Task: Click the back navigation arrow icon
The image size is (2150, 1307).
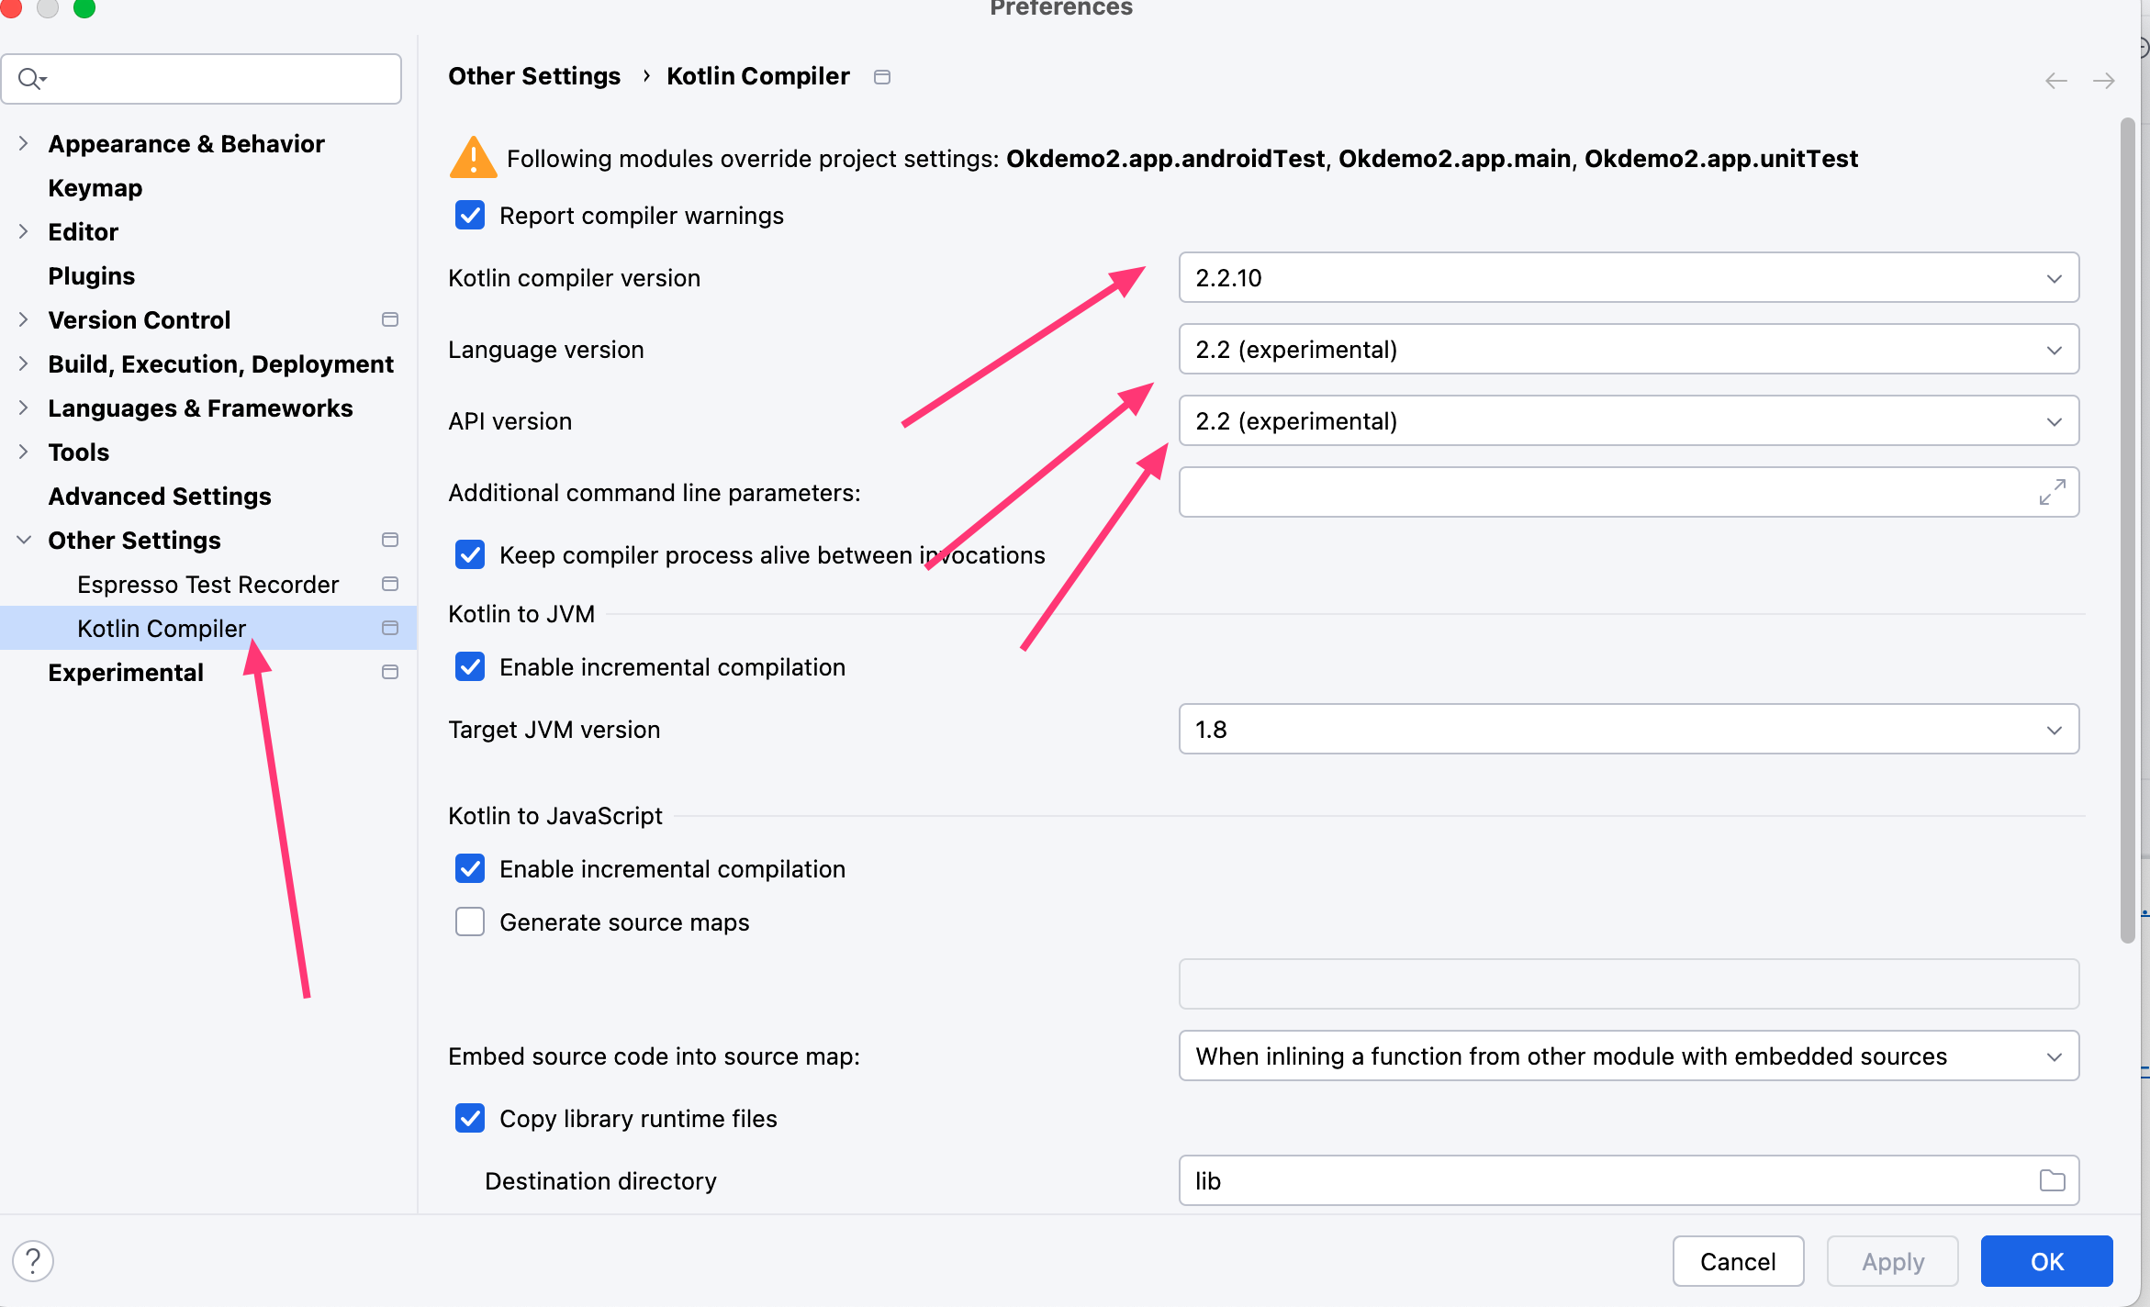Action: click(x=2055, y=81)
